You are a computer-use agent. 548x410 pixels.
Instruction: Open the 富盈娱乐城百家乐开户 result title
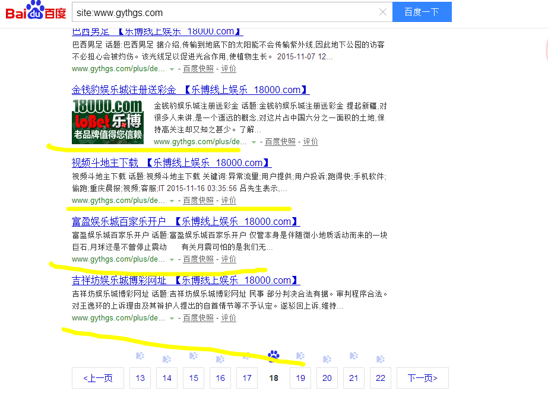(186, 221)
